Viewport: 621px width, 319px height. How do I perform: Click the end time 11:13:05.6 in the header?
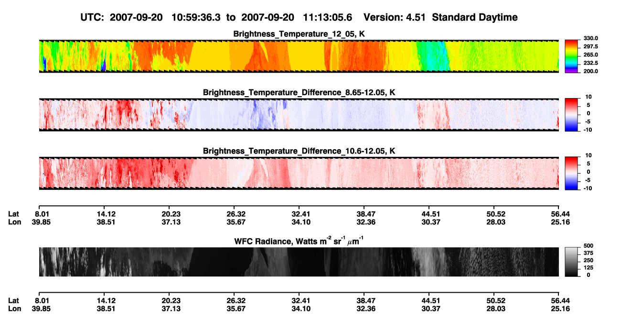(328, 18)
